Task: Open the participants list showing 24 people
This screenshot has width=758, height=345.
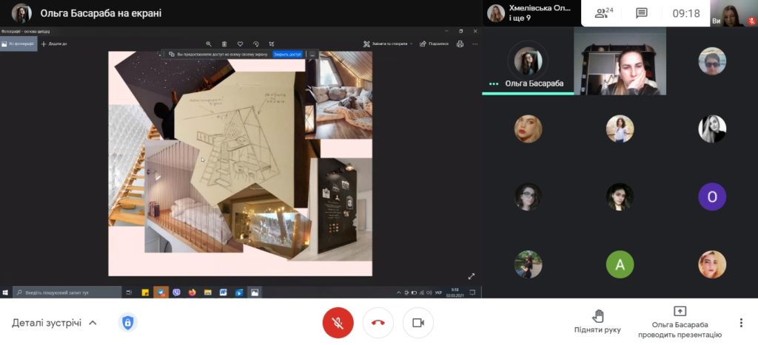Action: click(604, 13)
